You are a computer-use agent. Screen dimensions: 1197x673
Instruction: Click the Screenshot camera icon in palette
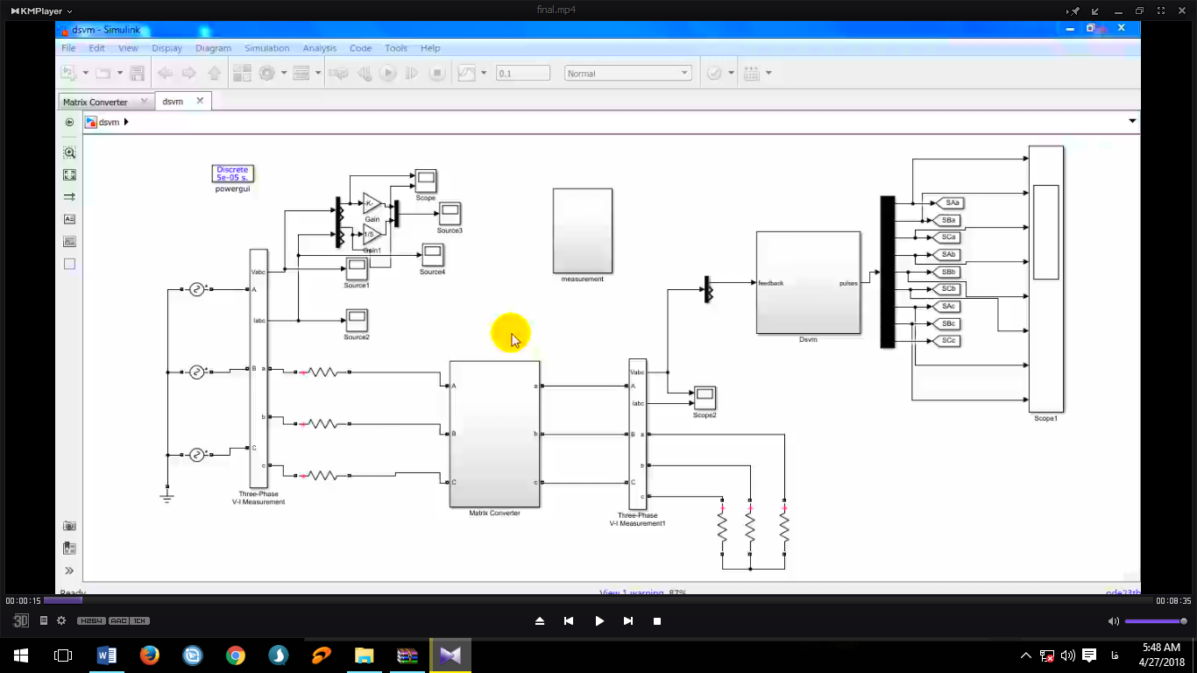(x=69, y=526)
